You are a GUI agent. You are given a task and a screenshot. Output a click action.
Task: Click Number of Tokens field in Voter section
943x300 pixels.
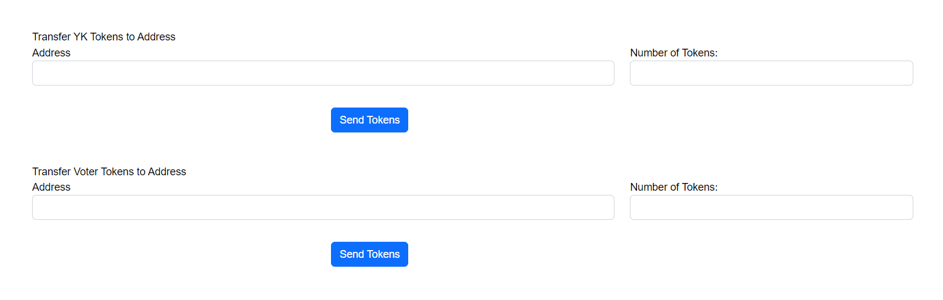pos(771,207)
